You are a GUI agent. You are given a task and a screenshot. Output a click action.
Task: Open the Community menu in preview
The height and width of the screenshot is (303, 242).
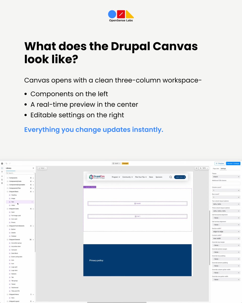point(127,177)
